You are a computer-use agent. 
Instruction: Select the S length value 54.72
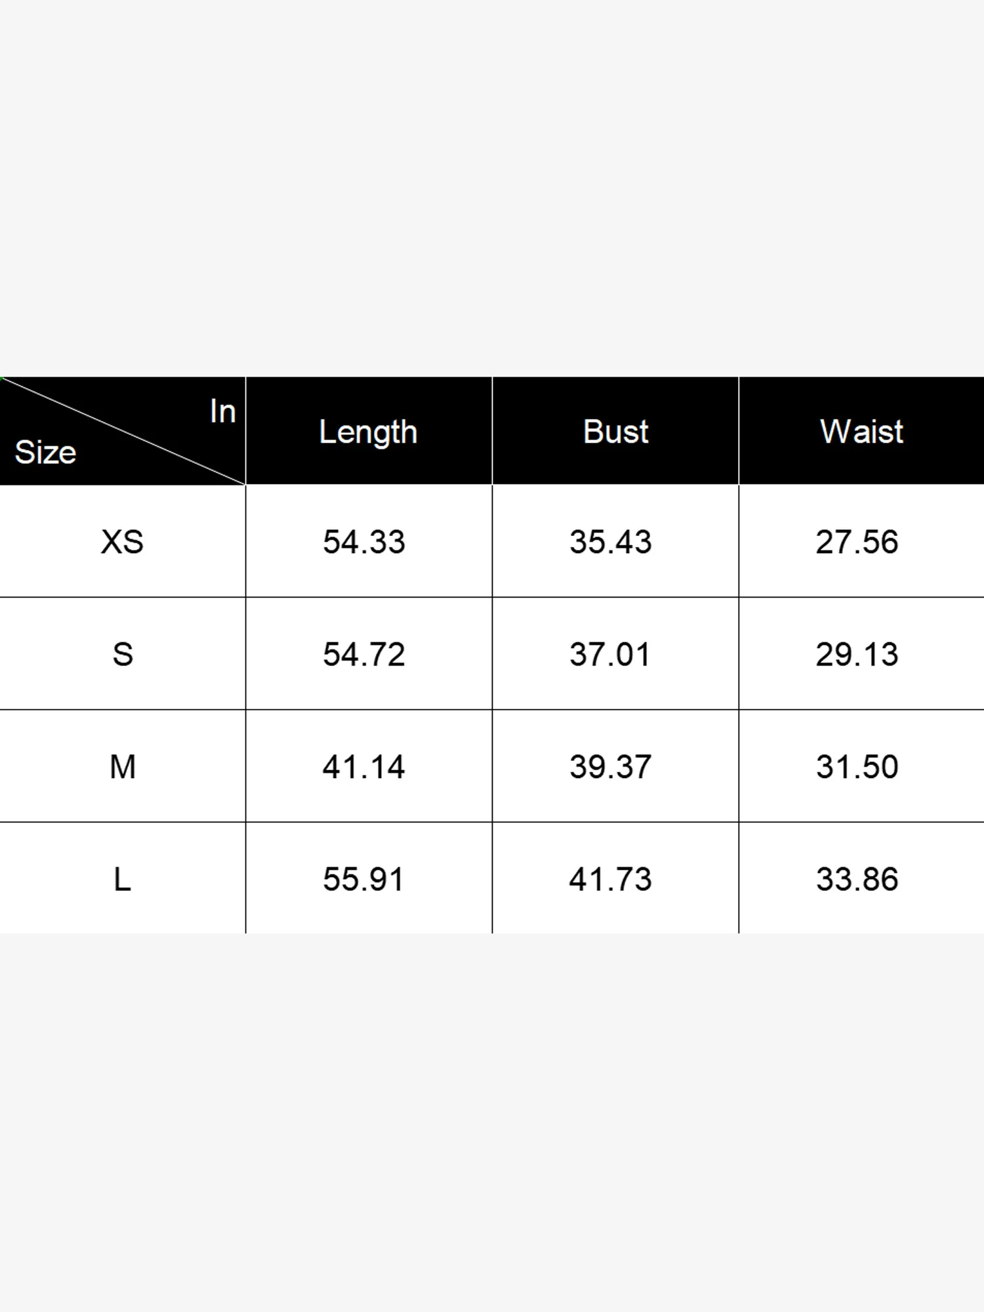tap(364, 654)
